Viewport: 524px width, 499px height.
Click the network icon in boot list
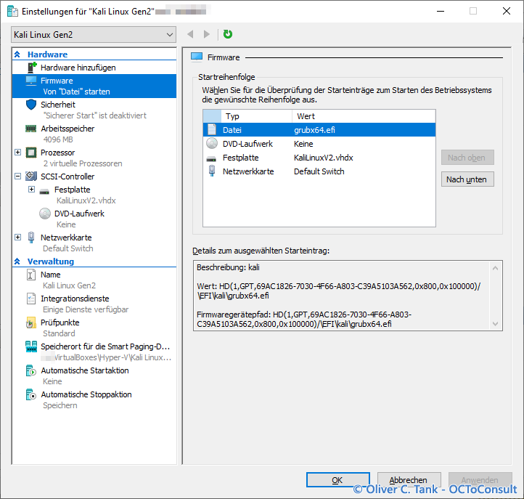coord(212,171)
